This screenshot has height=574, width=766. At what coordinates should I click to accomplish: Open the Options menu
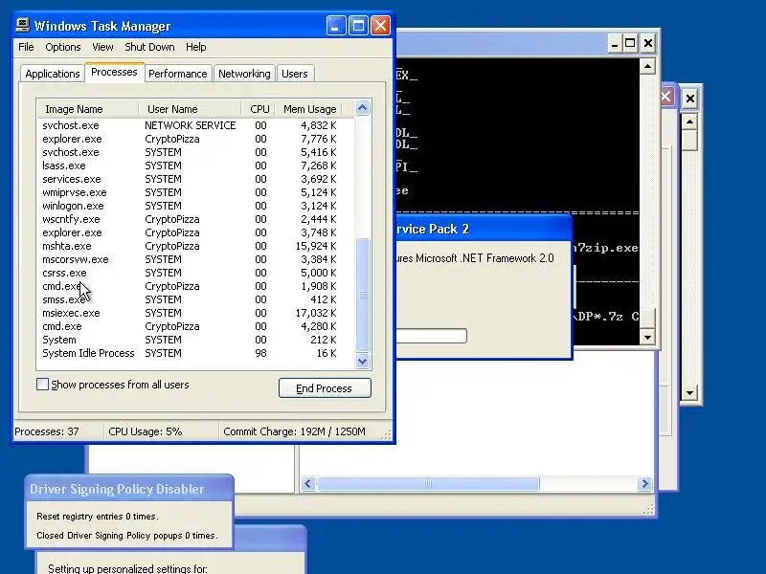click(x=63, y=47)
